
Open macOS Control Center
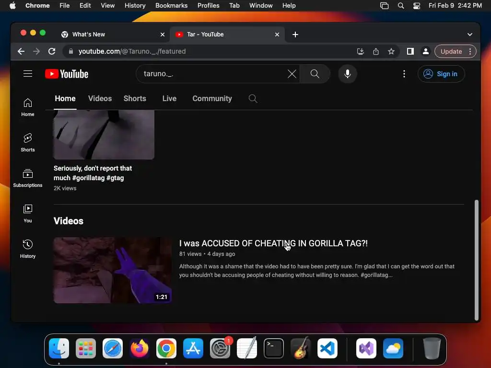point(417,6)
